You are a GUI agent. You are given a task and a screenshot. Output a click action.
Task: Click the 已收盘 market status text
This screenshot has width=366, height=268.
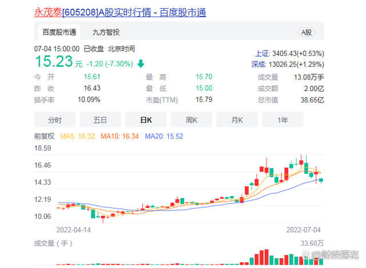click(x=94, y=49)
